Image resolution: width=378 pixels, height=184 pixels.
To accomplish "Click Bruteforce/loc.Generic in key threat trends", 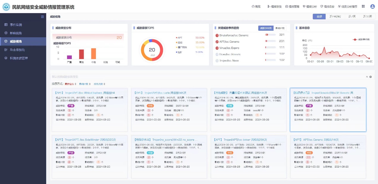I will (234, 35).
